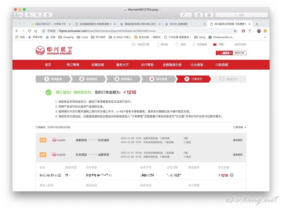This screenshot has width=282, height=209.
Task: Click the 不安全 site info icon
Action: pyautogui.click(x=44, y=31)
